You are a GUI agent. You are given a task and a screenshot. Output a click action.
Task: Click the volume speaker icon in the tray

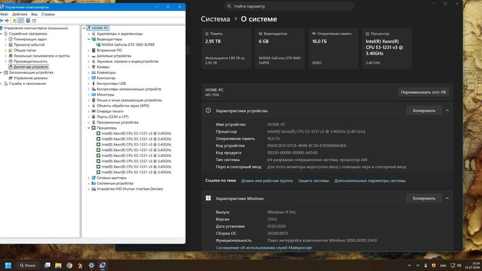[x=459, y=266]
